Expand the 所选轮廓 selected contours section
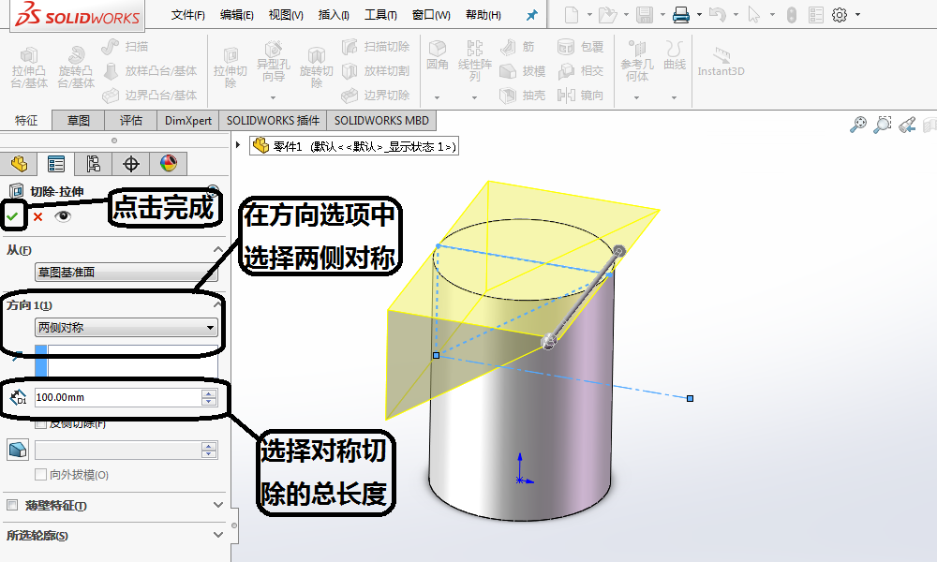 pyautogui.click(x=218, y=535)
